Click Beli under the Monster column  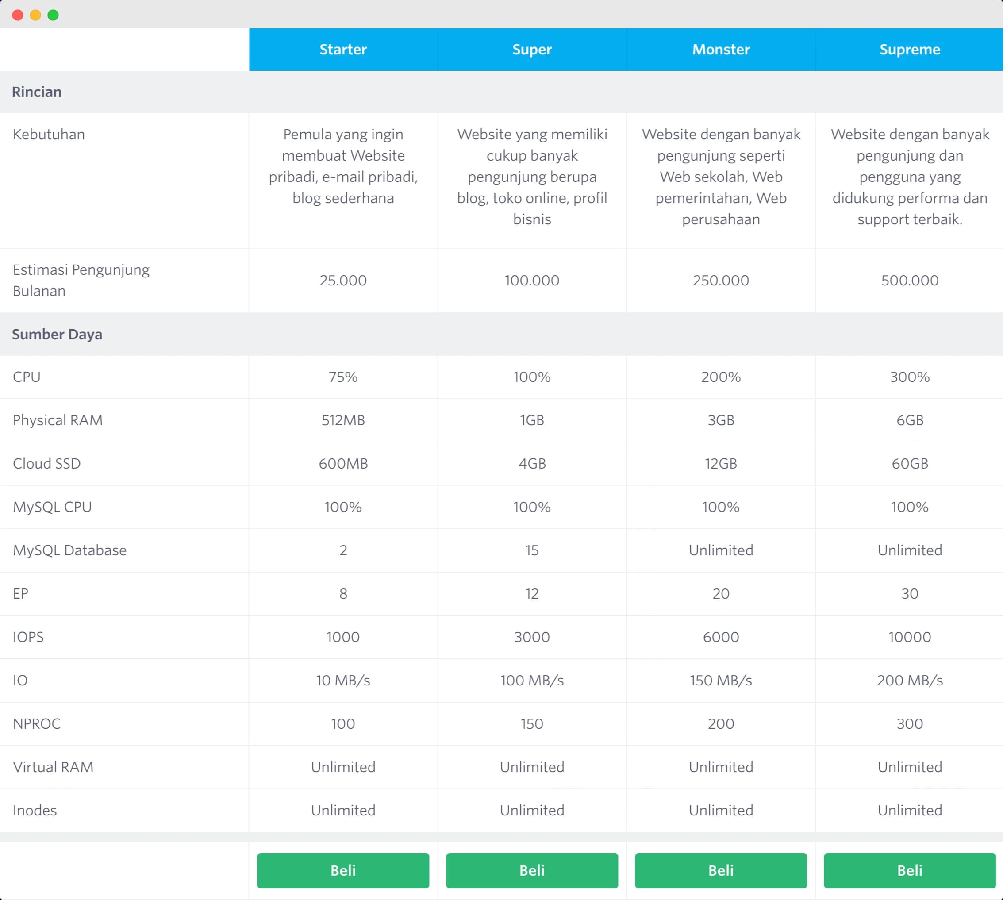[x=720, y=871]
